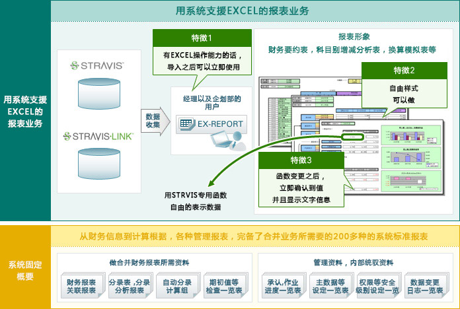The width and height of the screenshot is (460, 309).
Task: Click the 导入之后可以立即使用 text
Action: click(204, 67)
